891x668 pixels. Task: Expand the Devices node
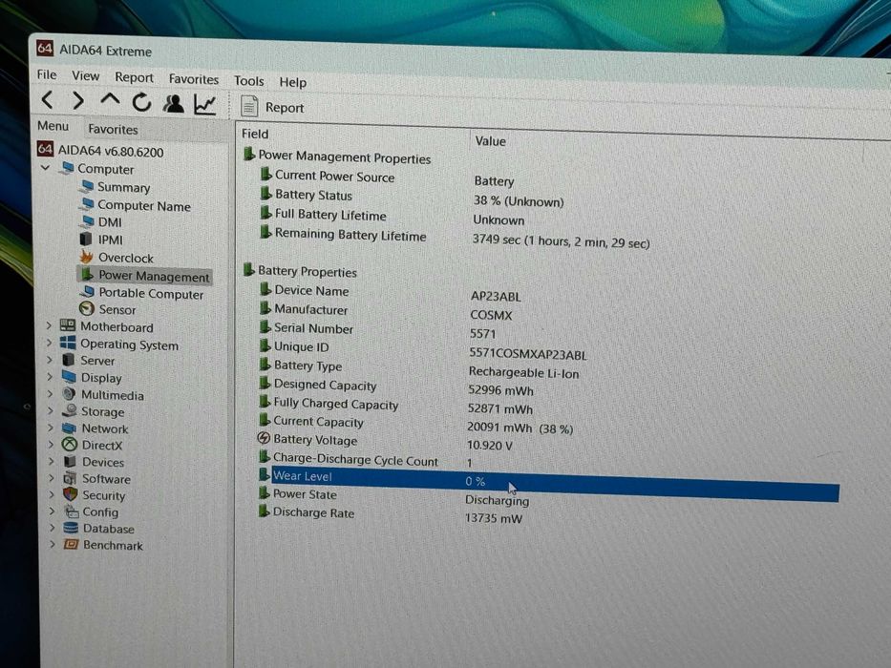[x=52, y=461]
